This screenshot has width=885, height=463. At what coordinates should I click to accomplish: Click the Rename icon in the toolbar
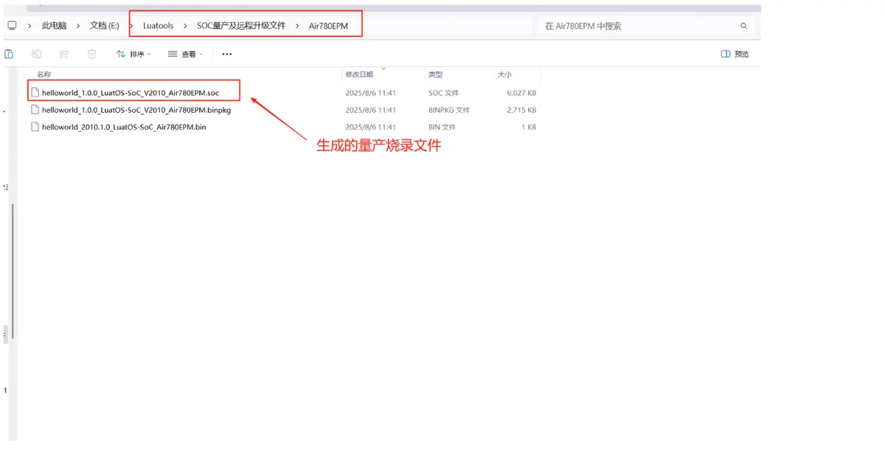36,54
